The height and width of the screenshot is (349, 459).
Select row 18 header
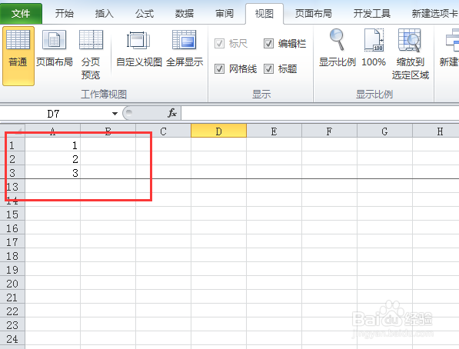click(x=12, y=255)
